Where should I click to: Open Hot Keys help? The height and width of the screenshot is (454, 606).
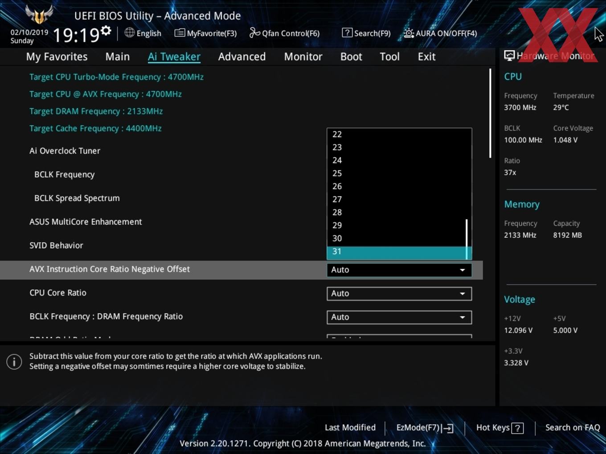click(x=500, y=428)
